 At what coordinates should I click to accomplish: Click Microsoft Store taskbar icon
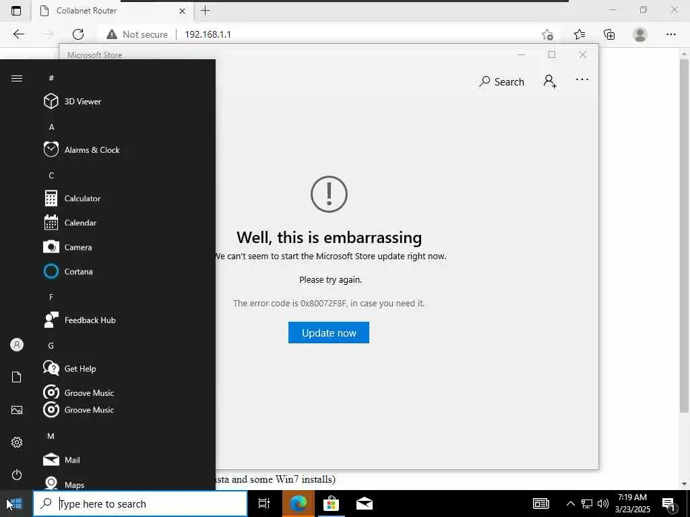pyautogui.click(x=331, y=504)
